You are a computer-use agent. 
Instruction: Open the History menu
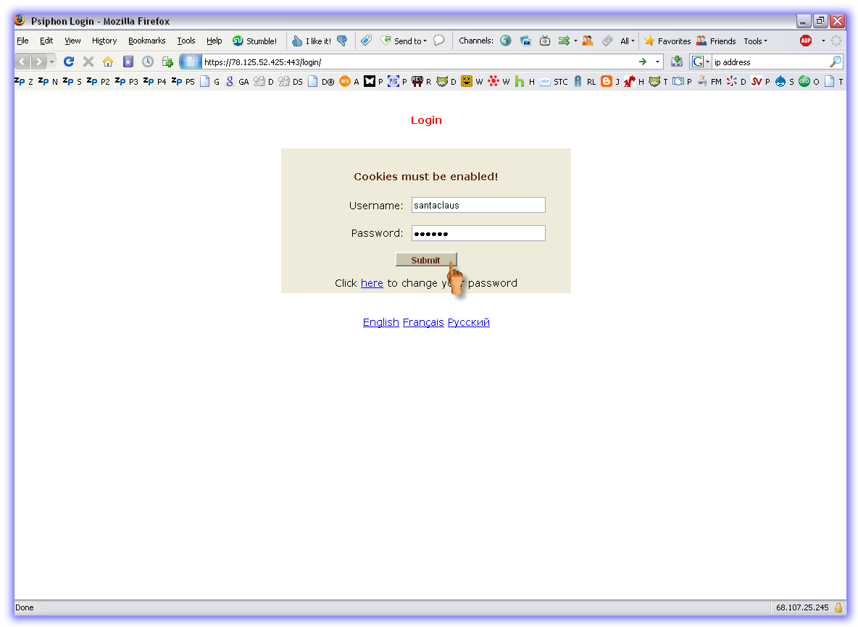104,41
